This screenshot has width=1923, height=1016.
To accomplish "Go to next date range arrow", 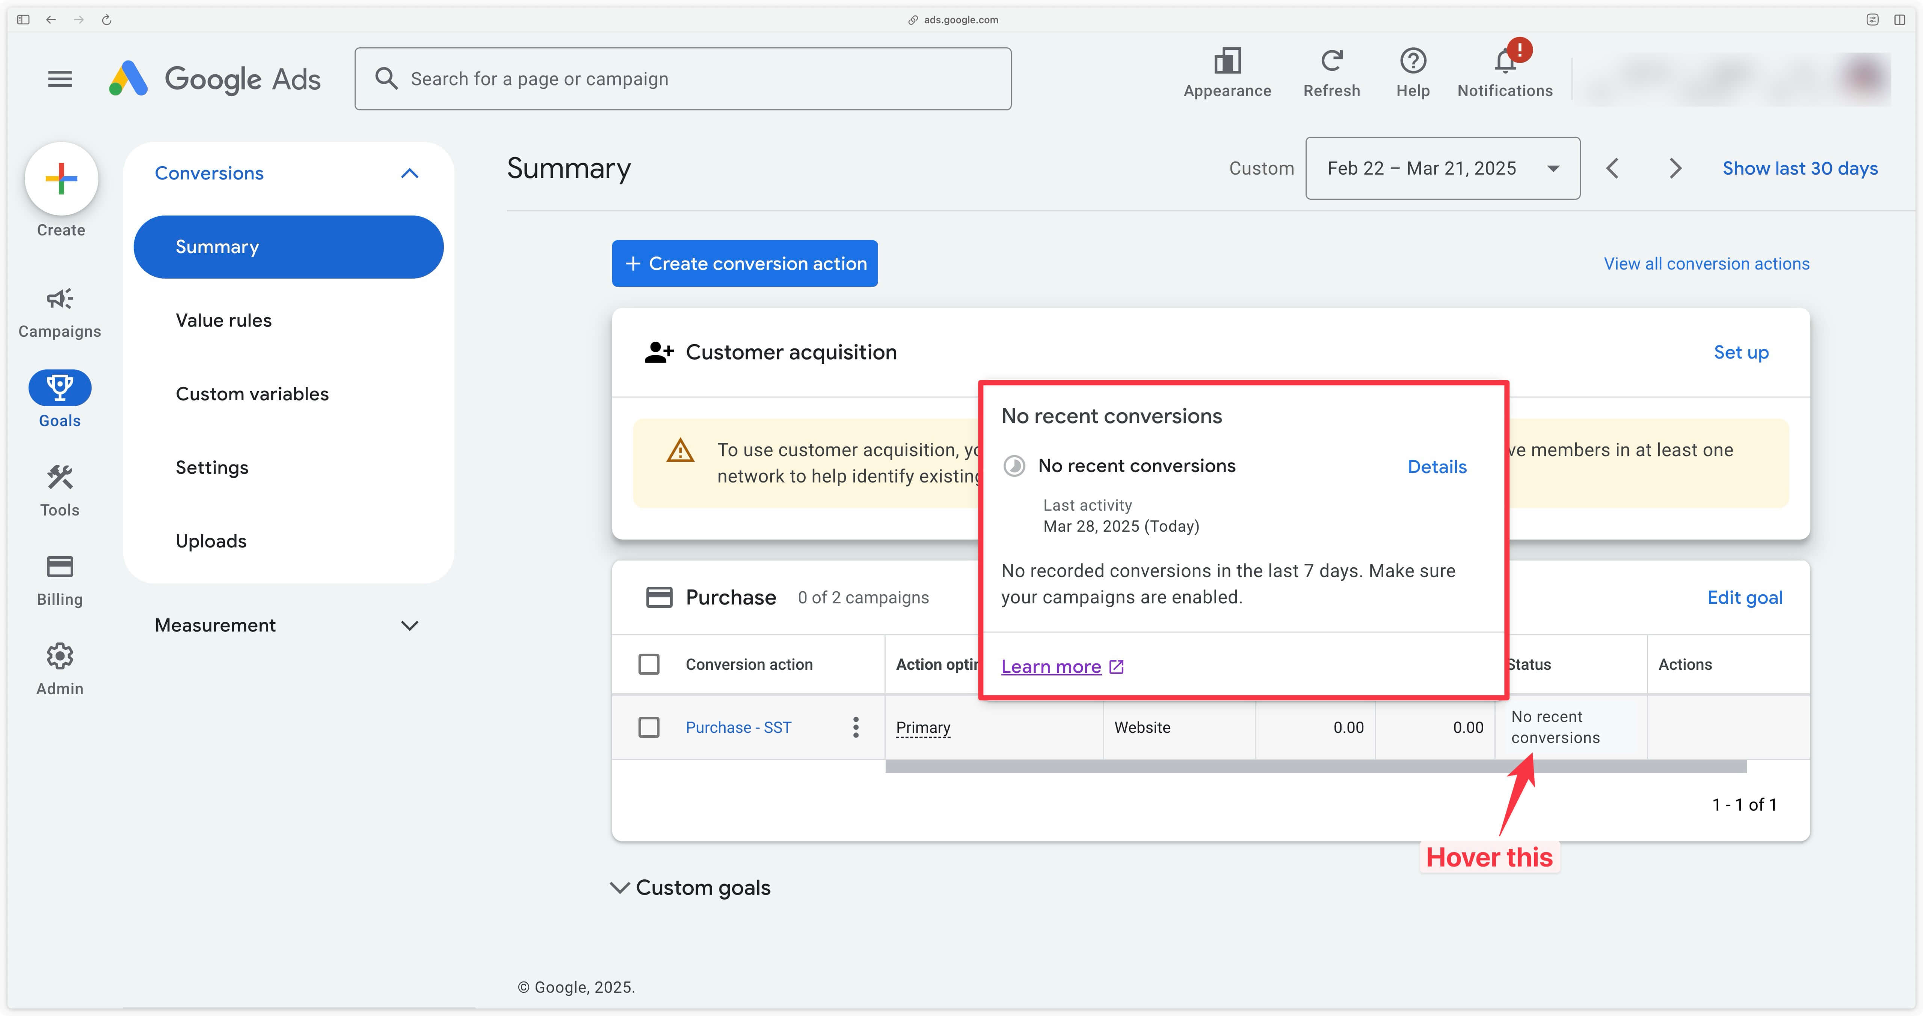I will 1675,168.
